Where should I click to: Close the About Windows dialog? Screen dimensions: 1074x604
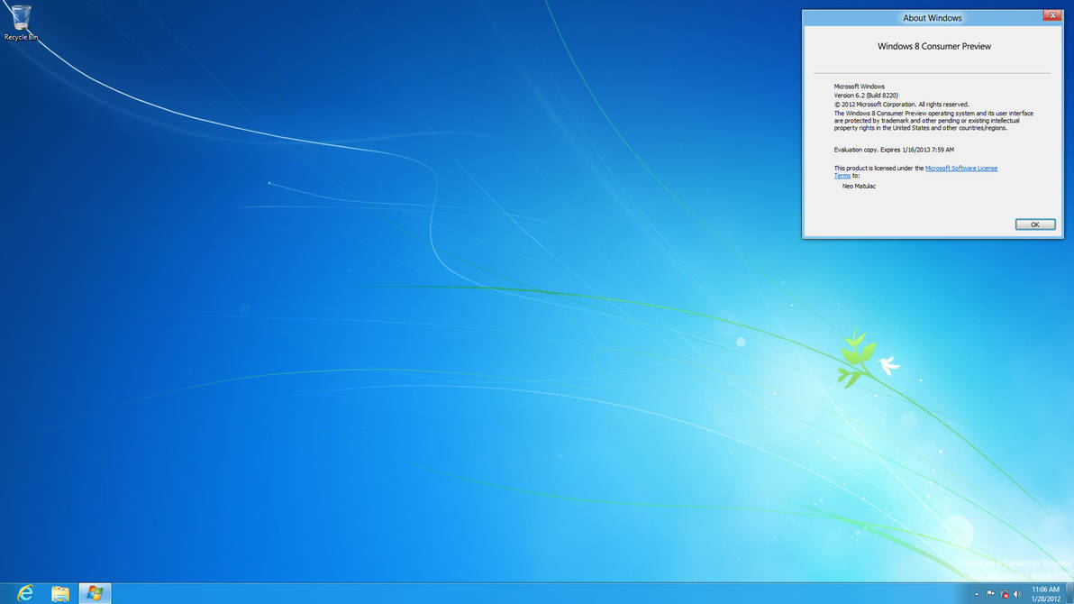point(1053,15)
